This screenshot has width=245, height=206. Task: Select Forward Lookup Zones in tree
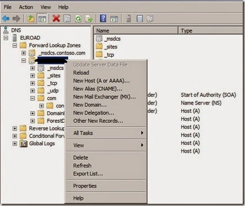[55, 45]
